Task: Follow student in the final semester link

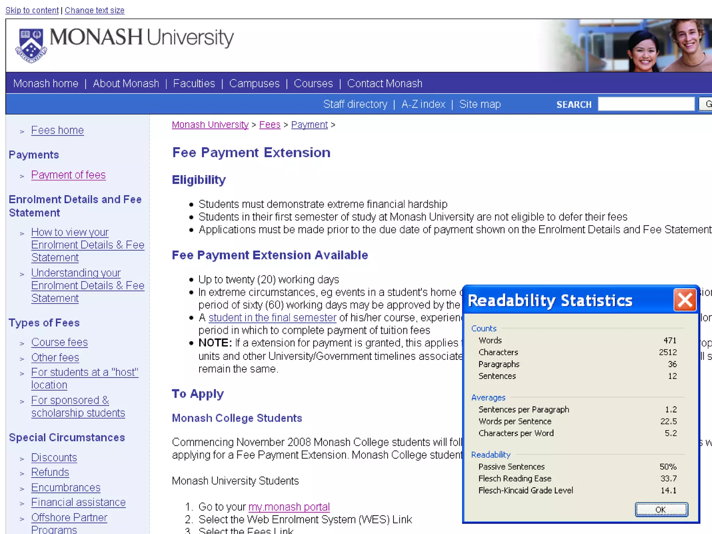Action: 272,317
